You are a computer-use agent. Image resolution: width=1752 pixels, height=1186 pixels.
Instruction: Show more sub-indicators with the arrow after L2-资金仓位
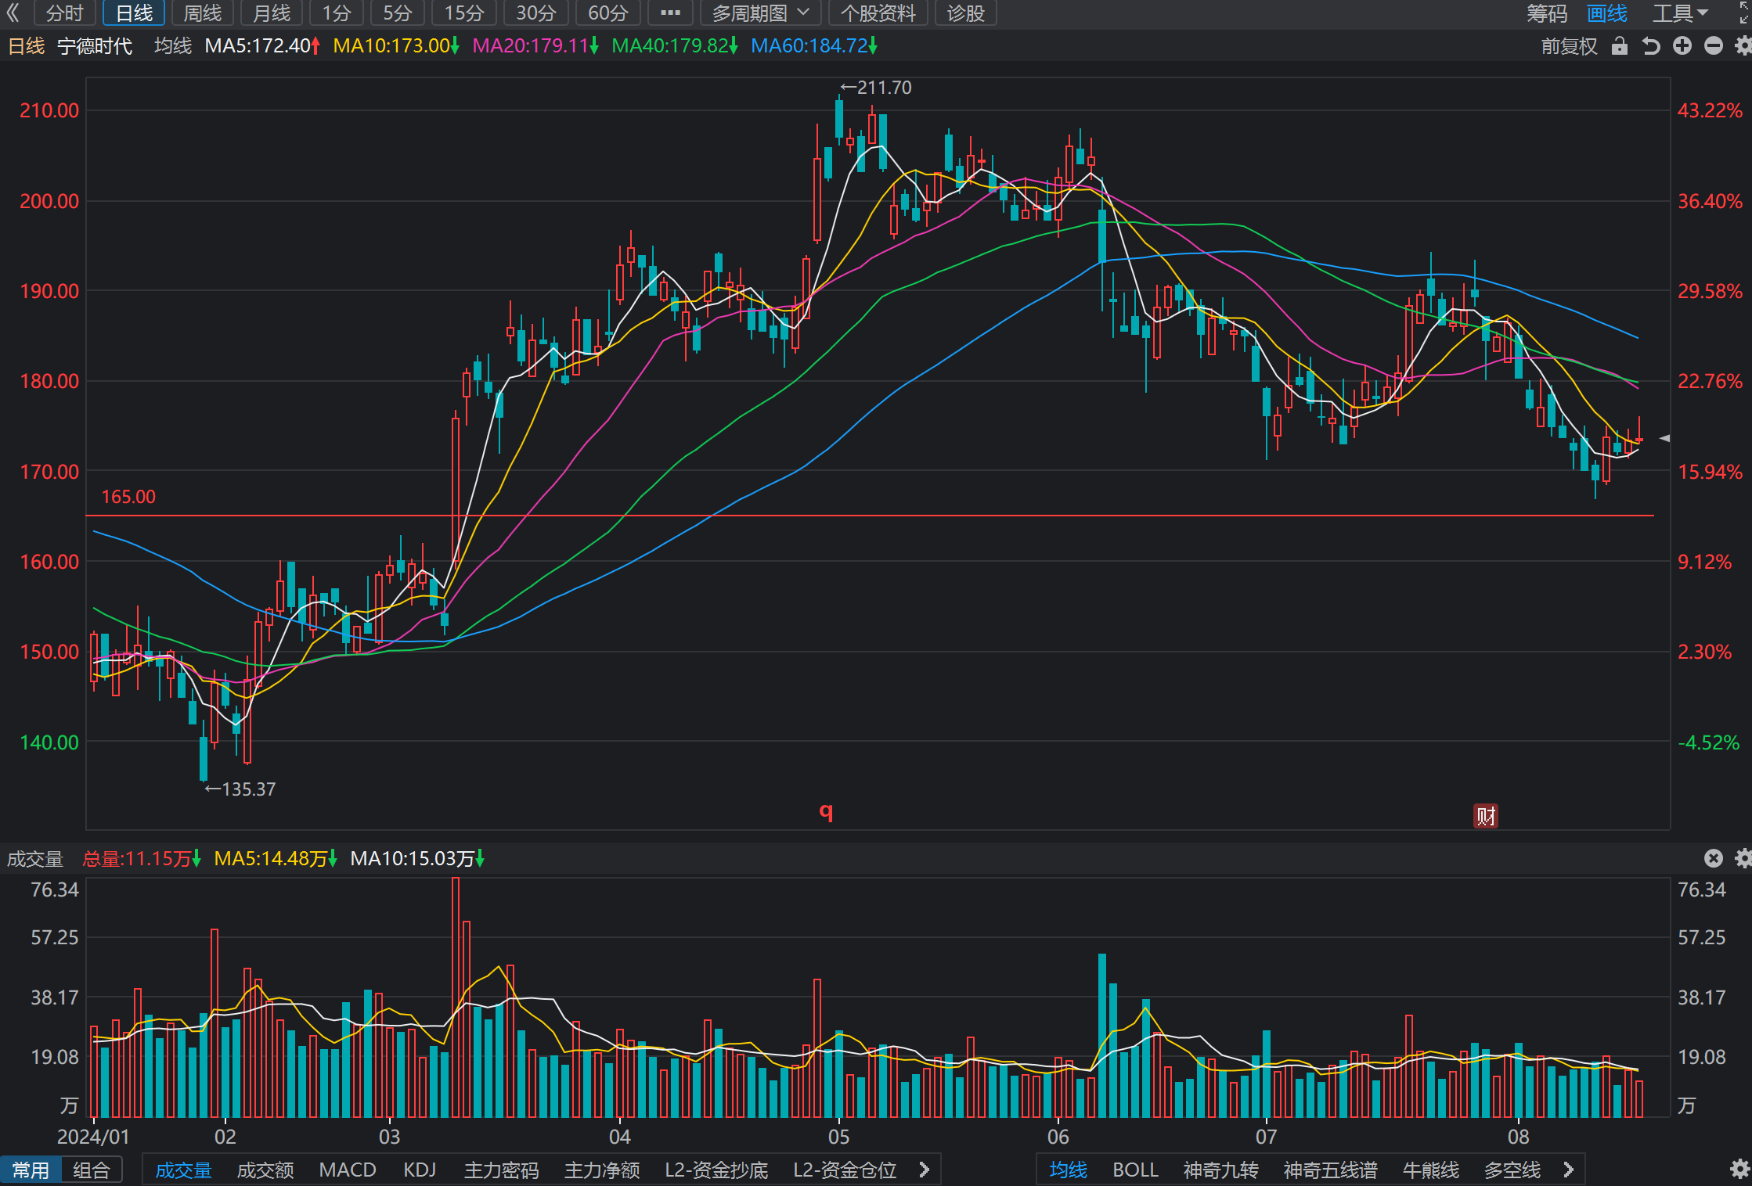(925, 1170)
